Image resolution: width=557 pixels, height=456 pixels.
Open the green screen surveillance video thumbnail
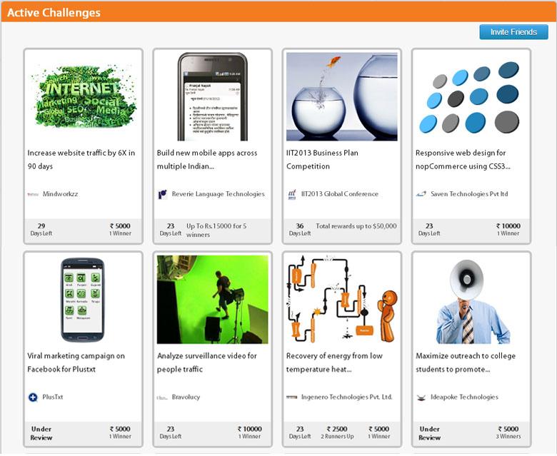(212, 299)
